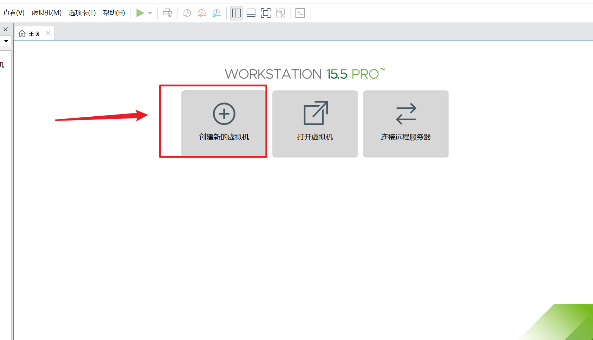This screenshot has height=340, width=593.
Task: Take a snapshot with the clock-plus icon
Action: pyautogui.click(x=187, y=13)
